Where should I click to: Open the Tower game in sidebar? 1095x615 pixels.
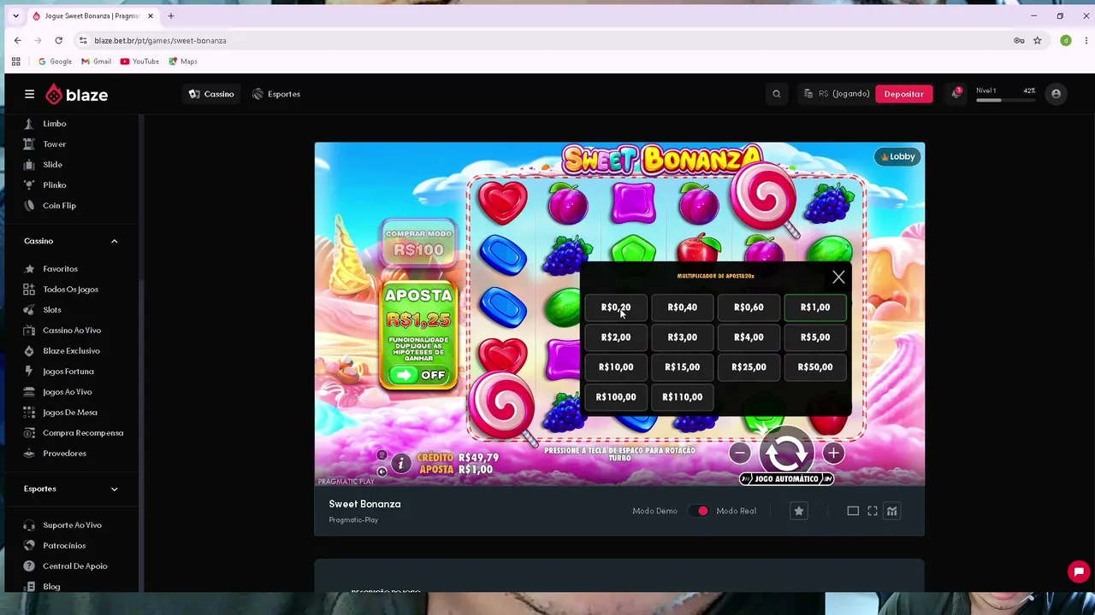(x=54, y=144)
